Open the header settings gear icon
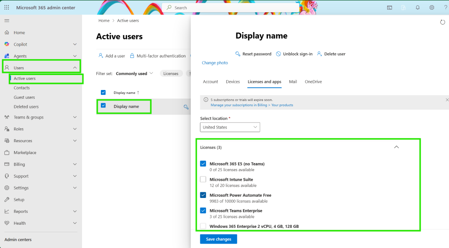This screenshot has height=248, width=449. click(431, 8)
